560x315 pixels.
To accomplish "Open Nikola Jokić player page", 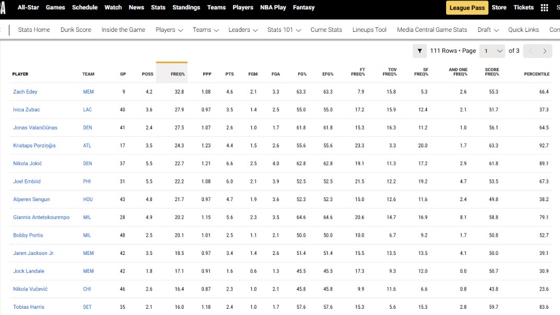I will tap(27, 164).
